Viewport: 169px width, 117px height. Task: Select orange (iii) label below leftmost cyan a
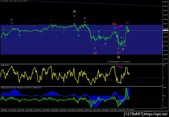coord(12,23)
